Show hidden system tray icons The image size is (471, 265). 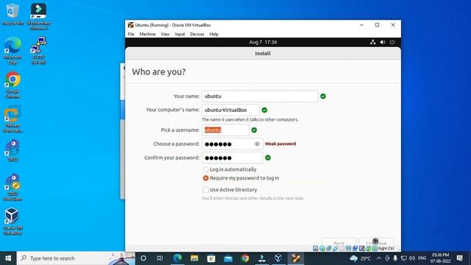tap(379, 258)
